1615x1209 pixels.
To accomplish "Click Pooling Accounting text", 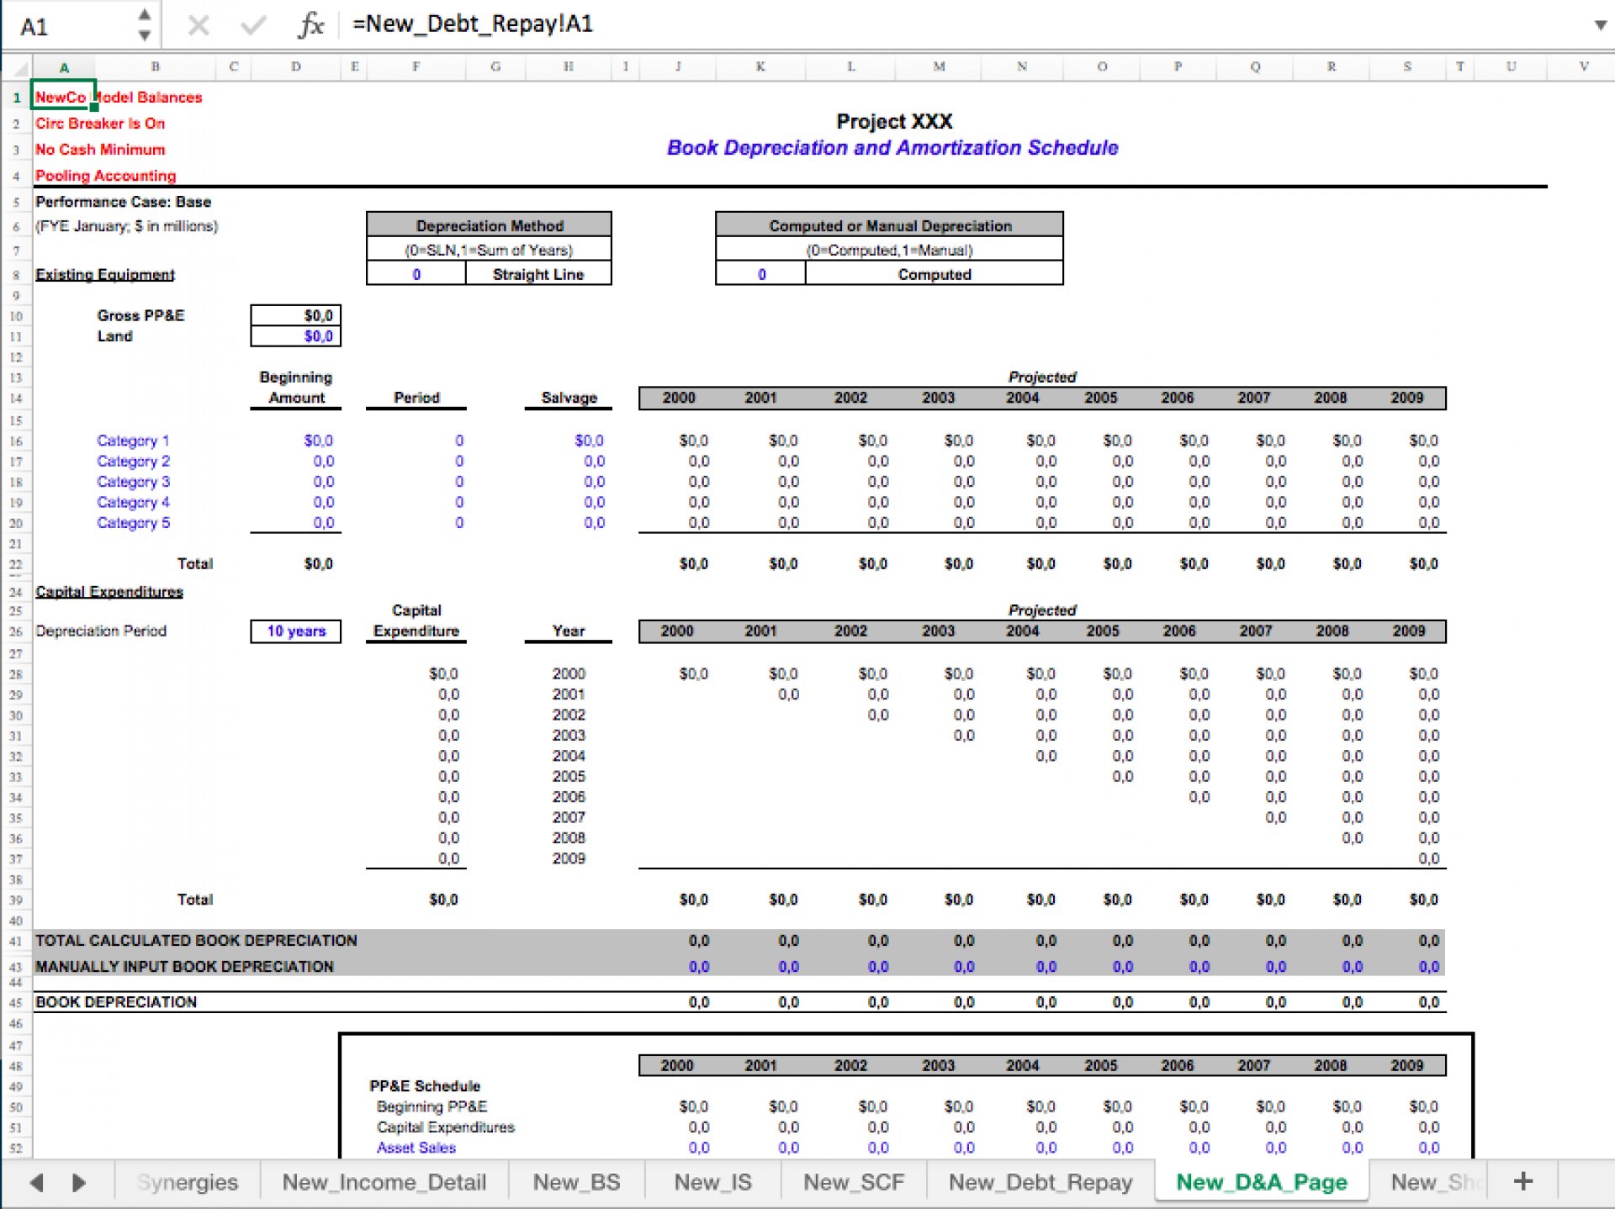I will click(x=106, y=176).
